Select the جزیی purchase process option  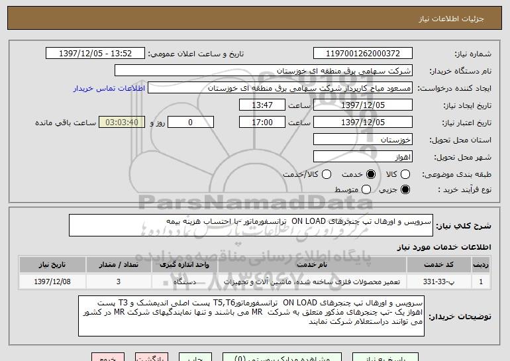tap(406, 190)
